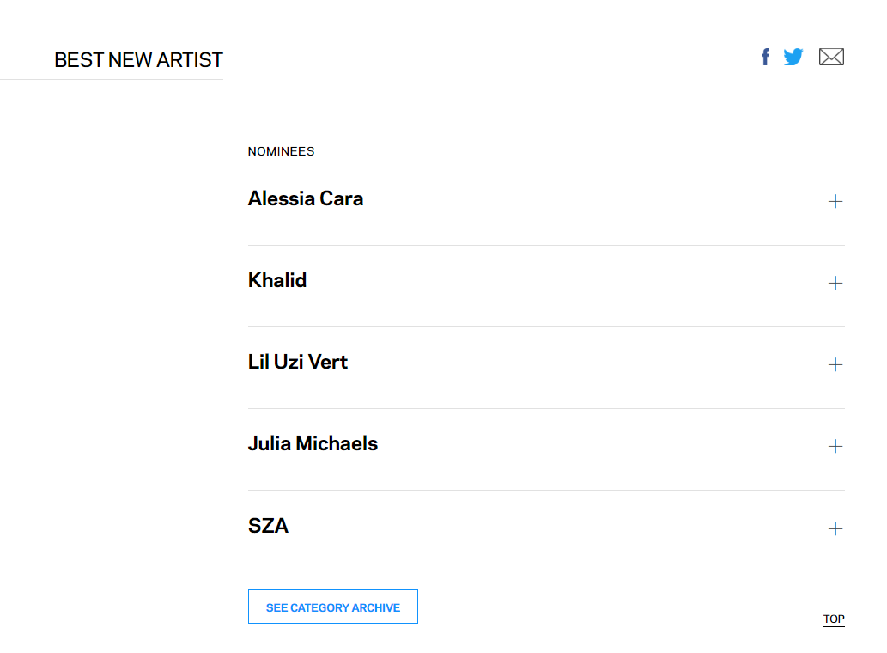887x653 pixels.
Task: Share this category on Twitter
Action: coord(793,57)
